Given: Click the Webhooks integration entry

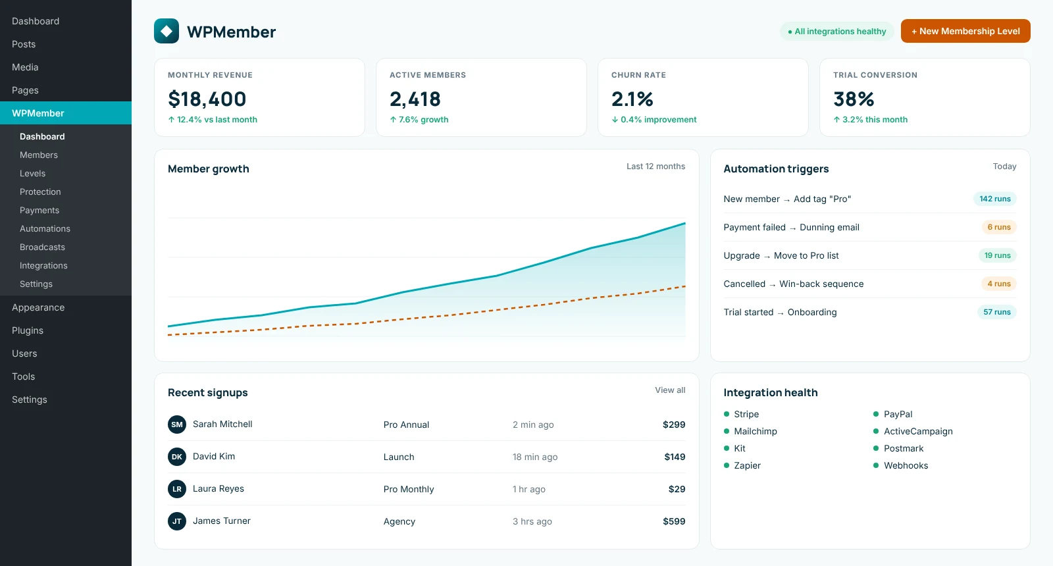Looking at the screenshot, I should pyautogui.click(x=901, y=465).
